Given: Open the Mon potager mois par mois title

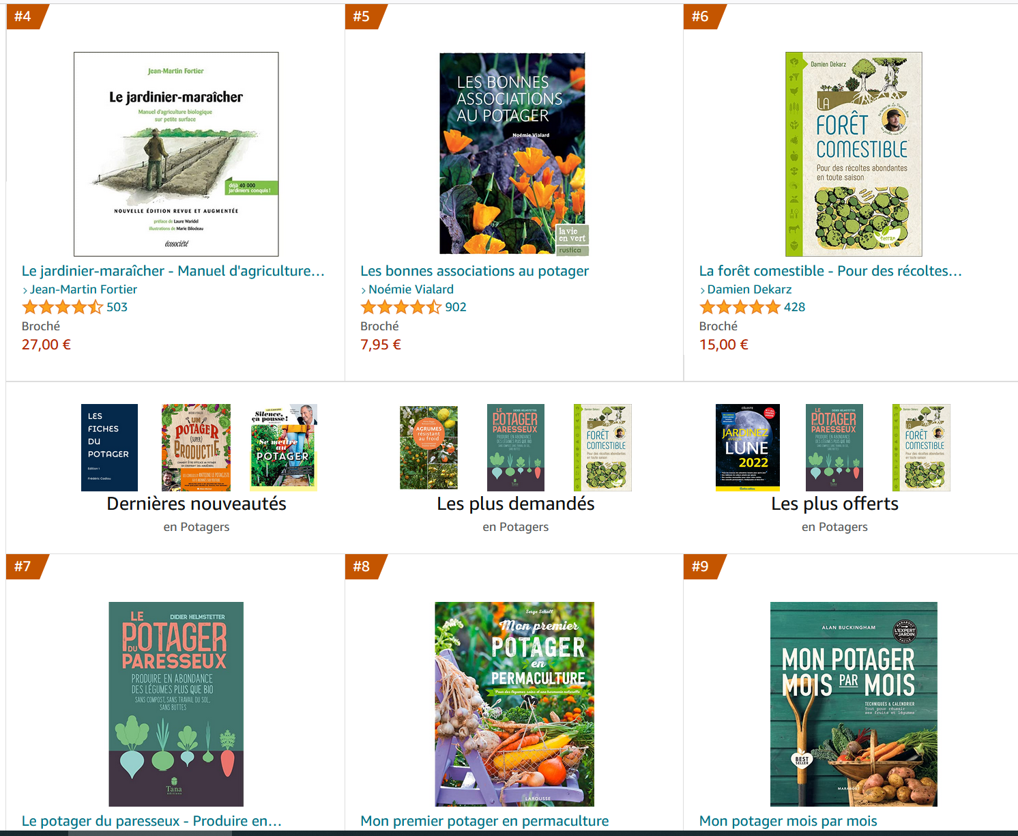Looking at the screenshot, I should point(788,821).
